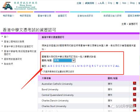Filter index by letter C
Viewport: 140px width, 112px height.
pos(54,66)
